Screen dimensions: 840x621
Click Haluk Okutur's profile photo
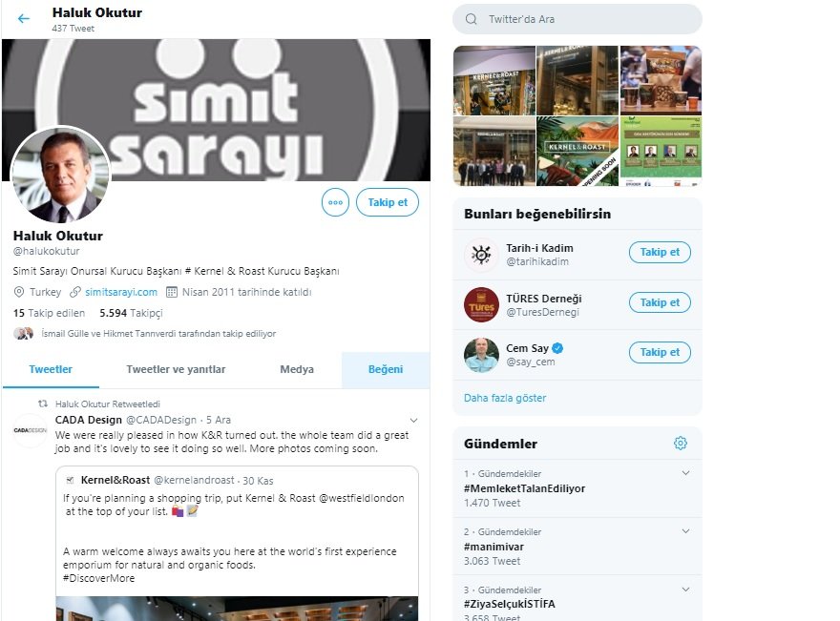60,176
